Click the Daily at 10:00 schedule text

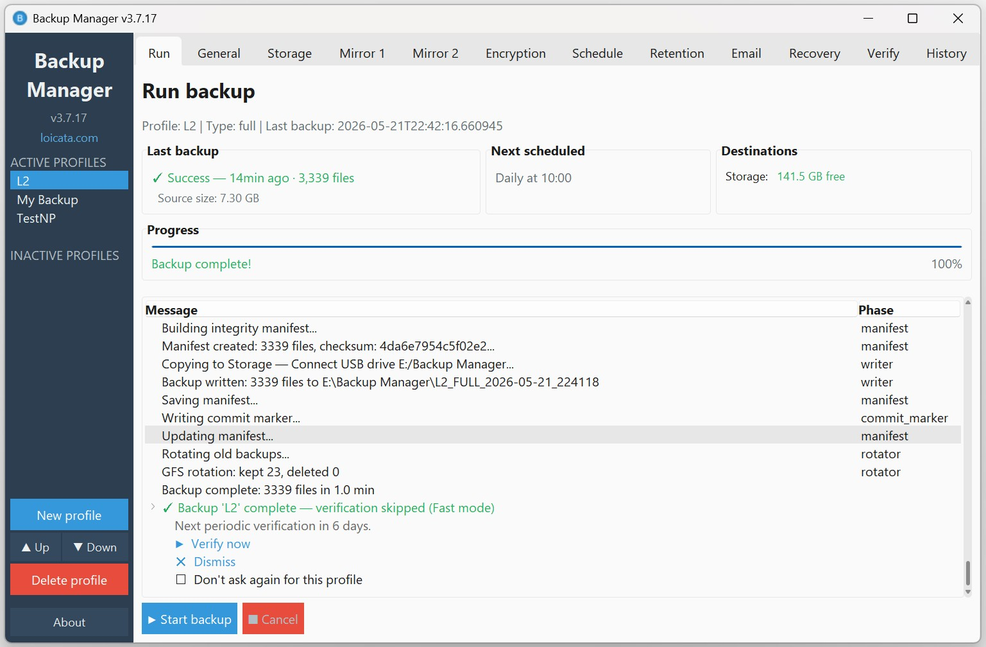pyautogui.click(x=533, y=178)
